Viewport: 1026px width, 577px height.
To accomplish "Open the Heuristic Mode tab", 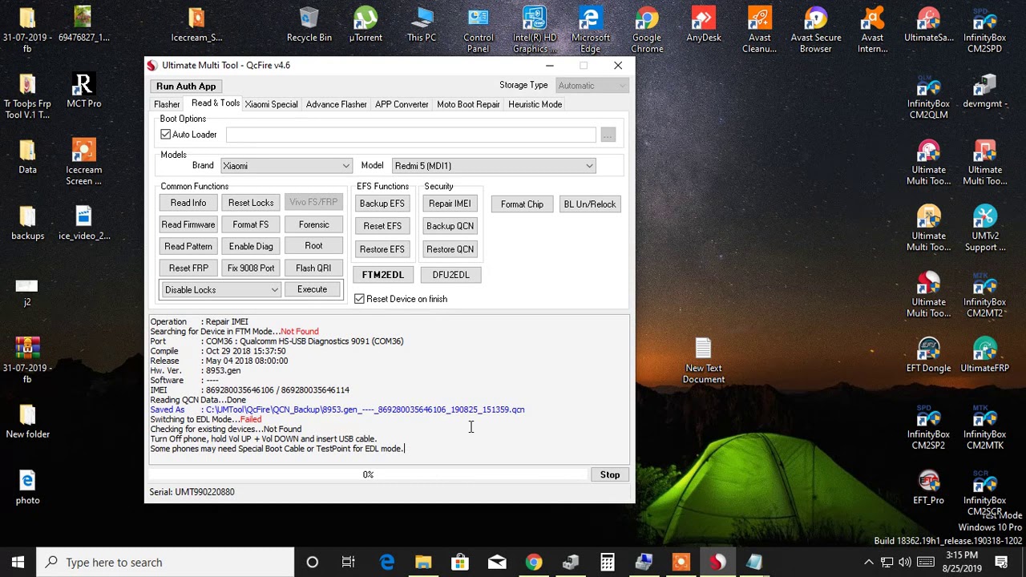I will click(x=535, y=104).
